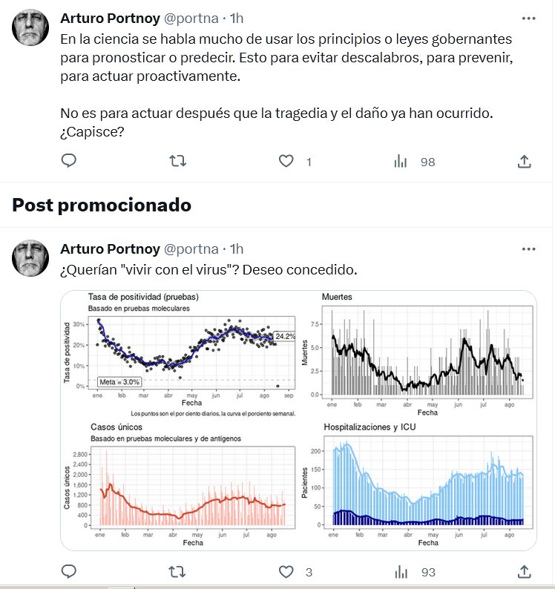The height and width of the screenshot is (589, 555).
Task: Share the second post with chart image
Action: (x=524, y=571)
